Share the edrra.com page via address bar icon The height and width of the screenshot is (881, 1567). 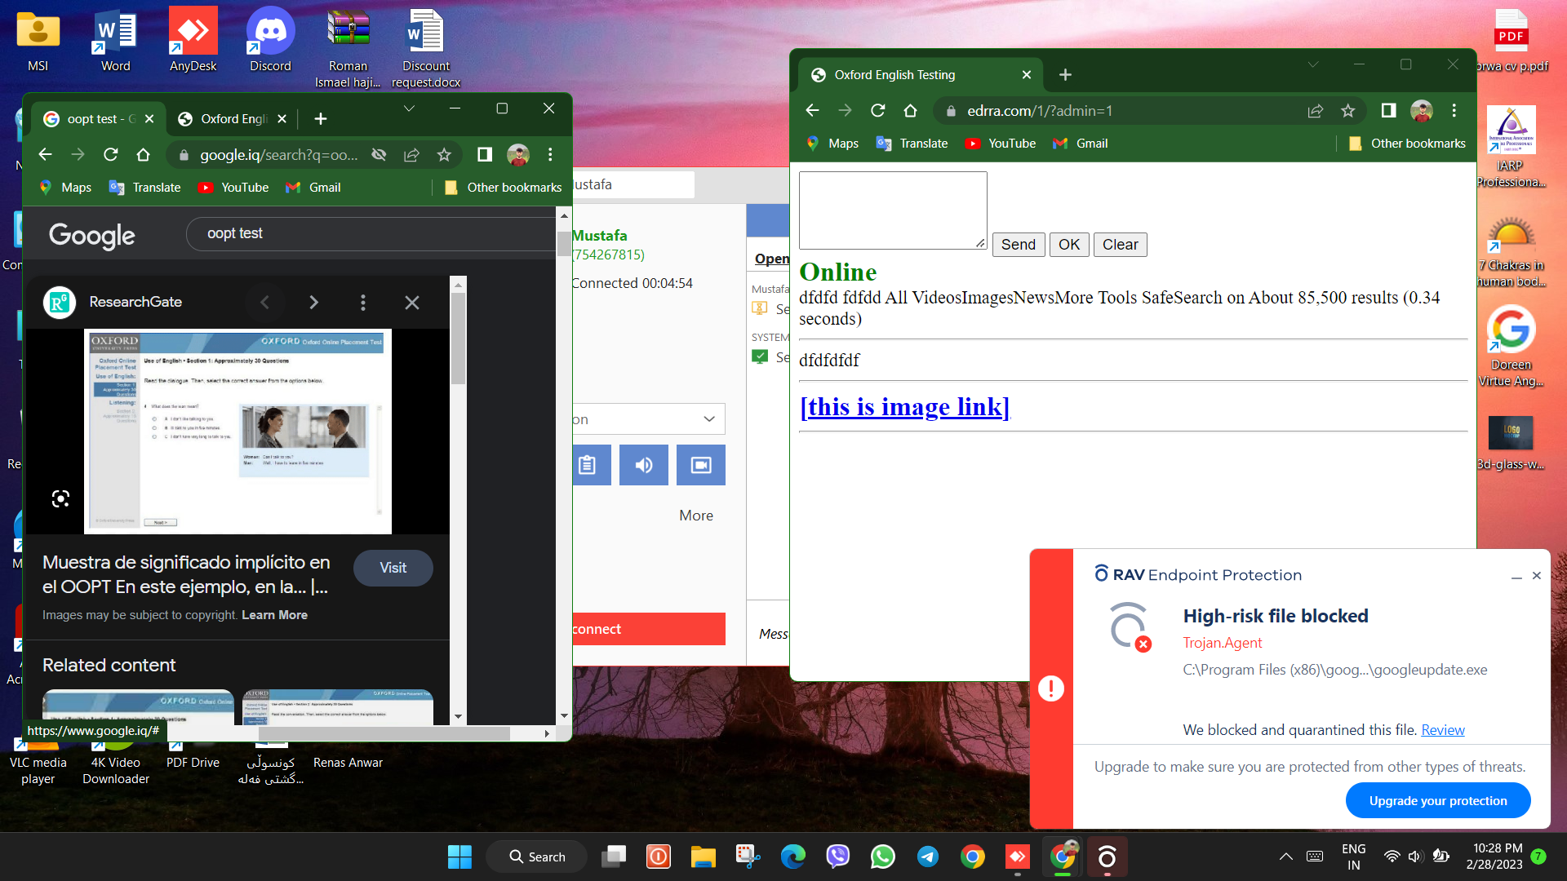pos(1316,111)
